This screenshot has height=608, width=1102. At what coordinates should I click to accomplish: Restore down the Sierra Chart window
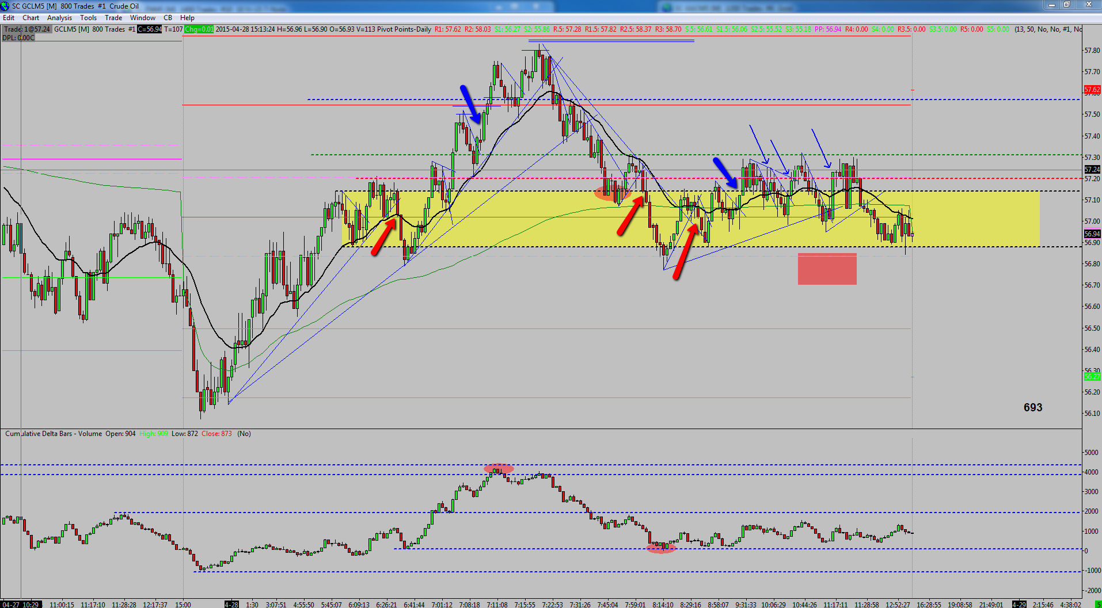[x=1067, y=5]
